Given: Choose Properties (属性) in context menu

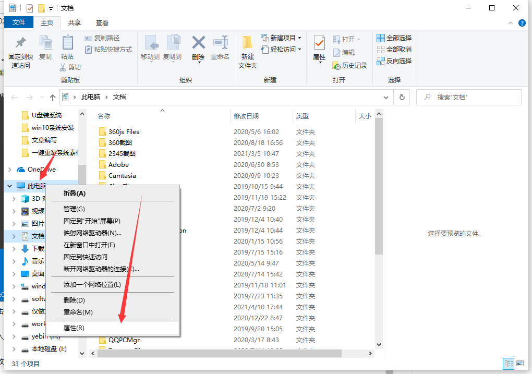Looking at the screenshot, I should [74, 328].
